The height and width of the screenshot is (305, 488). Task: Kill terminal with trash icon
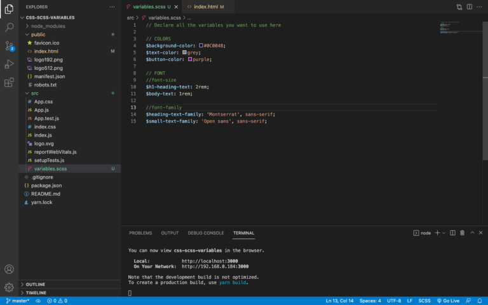(462, 233)
